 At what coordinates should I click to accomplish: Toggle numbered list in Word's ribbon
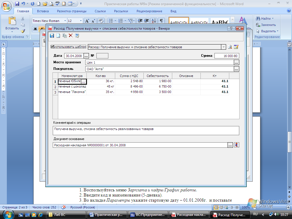pyautogui.click(x=121, y=21)
